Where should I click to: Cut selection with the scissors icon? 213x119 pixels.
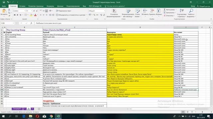pyautogui.click(x=9, y=10)
